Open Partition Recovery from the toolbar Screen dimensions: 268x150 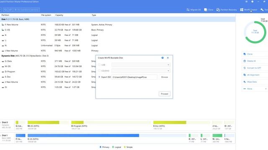click(227, 10)
